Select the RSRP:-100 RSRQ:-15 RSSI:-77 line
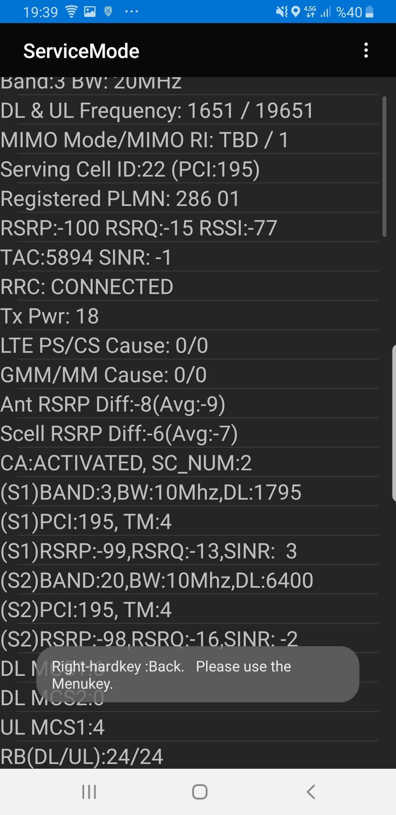This screenshot has width=396, height=815. pos(190,227)
